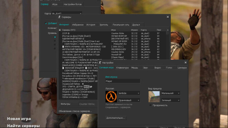Select the ДЕДУШКИ В CS 1.6 [18+] row
This screenshot has height=128, width=228.
(x=78, y=89)
